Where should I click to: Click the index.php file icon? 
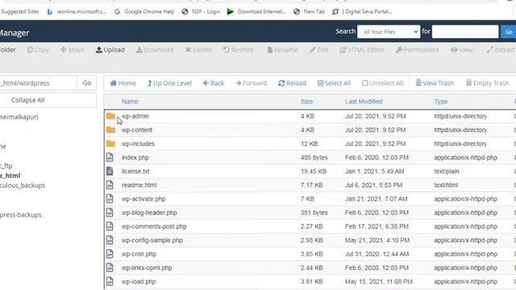[x=110, y=158]
